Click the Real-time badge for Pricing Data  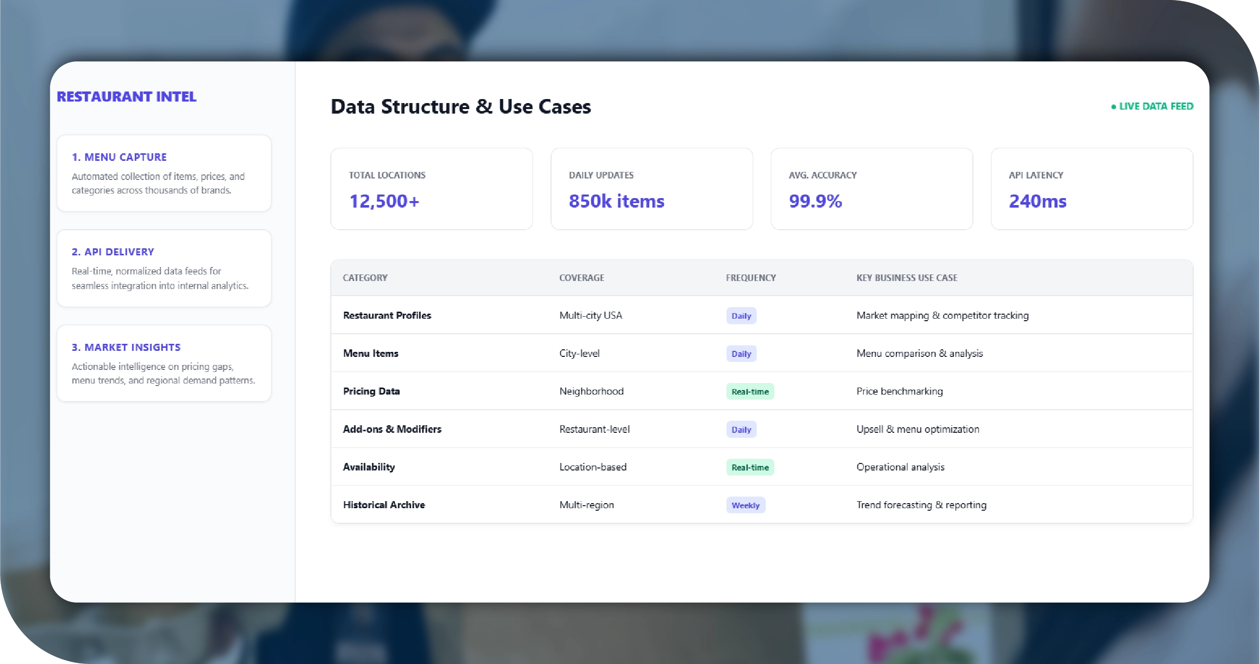tap(750, 392)
